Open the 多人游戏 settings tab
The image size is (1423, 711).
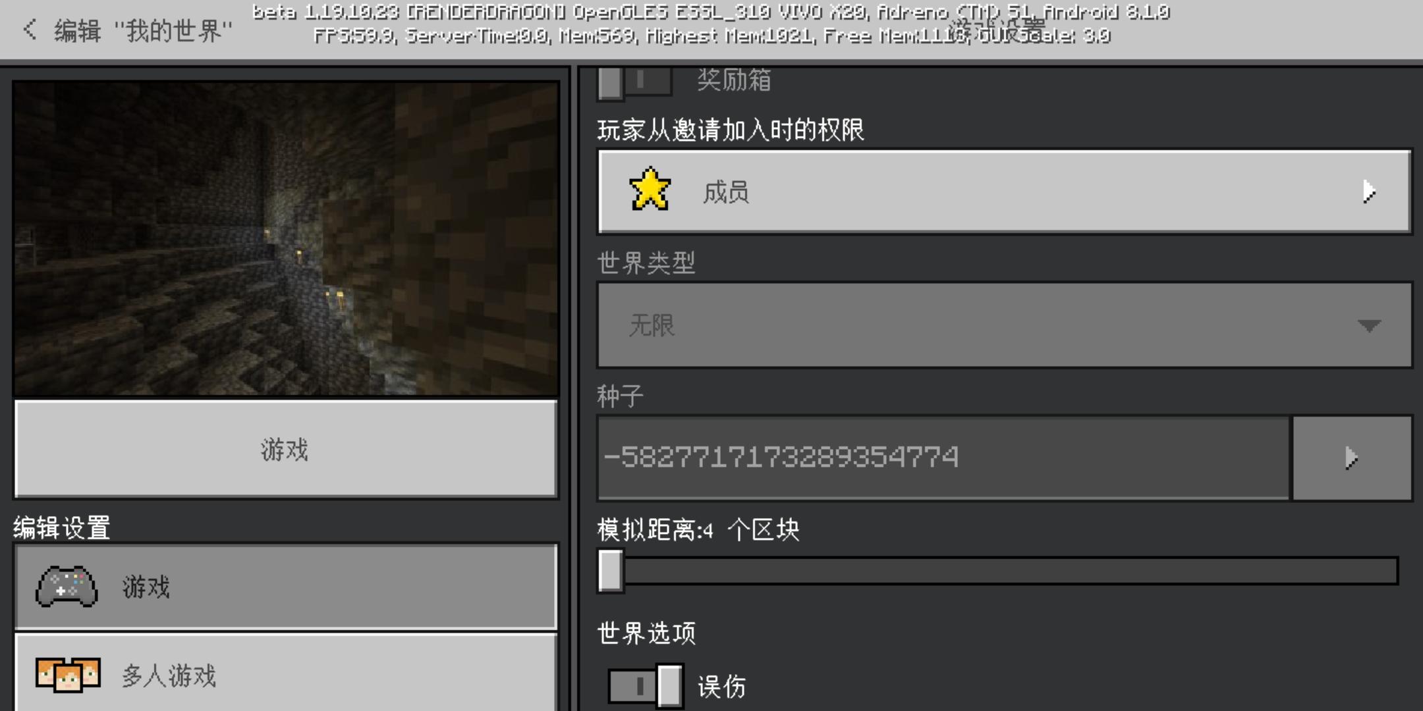286,675
